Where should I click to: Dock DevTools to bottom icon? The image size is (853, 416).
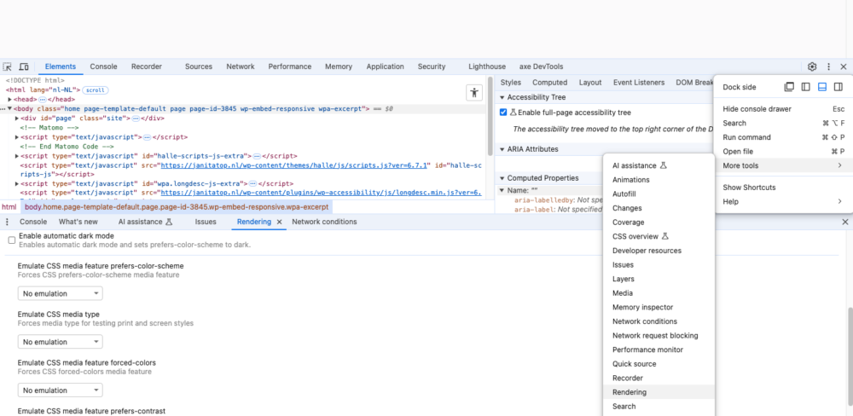click(x=822, y=87)
